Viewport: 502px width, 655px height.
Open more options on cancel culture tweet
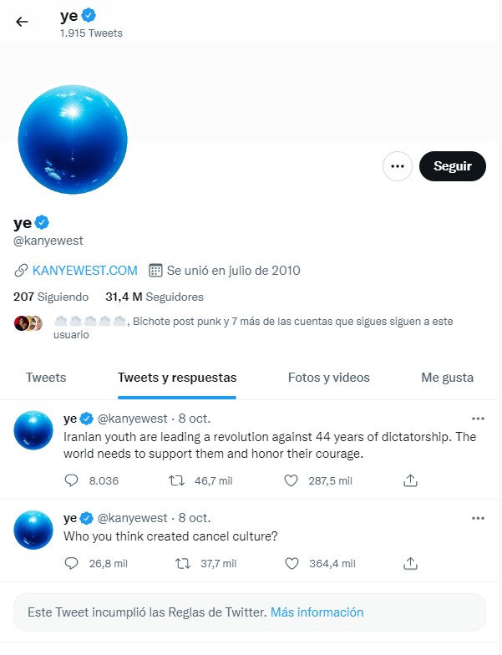click(478, 518)
